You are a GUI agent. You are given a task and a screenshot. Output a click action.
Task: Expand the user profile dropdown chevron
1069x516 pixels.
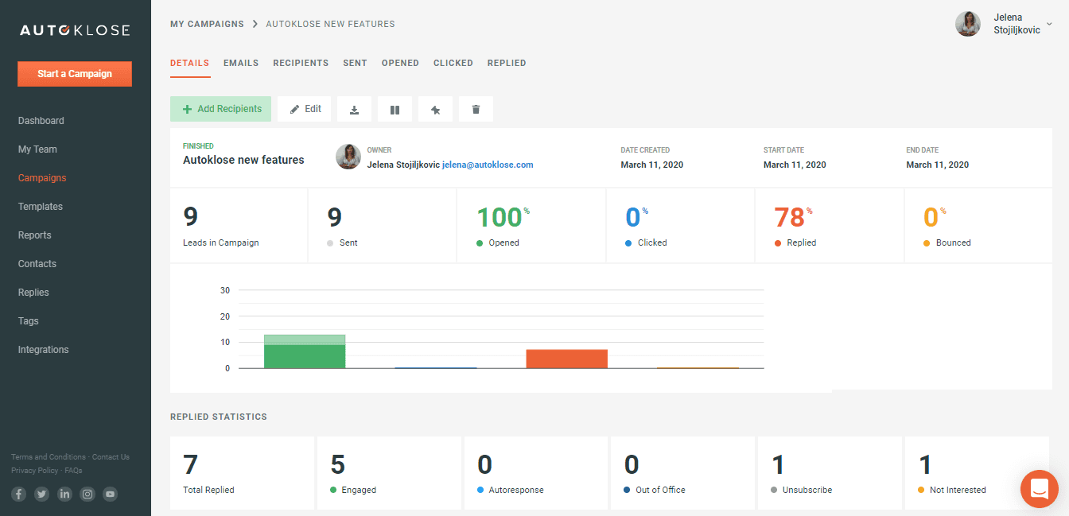pyautogui.click(x=1049, y=23)
